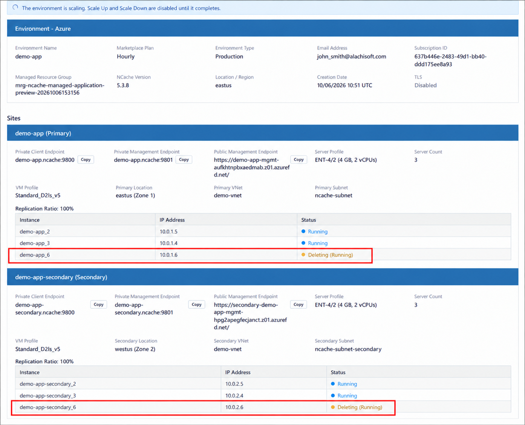
Task: Click the scaling spinner icon in notification
Action: point(15,8)
